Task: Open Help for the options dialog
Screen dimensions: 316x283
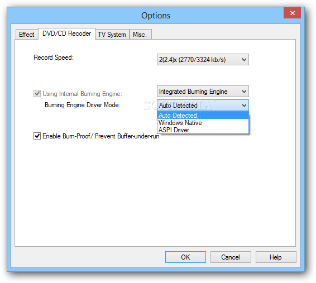Action: (x=276, y=257)
